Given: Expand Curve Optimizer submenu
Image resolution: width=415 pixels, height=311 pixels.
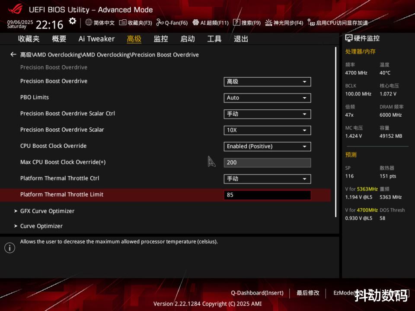Looking at the screenshot, I should [x=38, y=226].
